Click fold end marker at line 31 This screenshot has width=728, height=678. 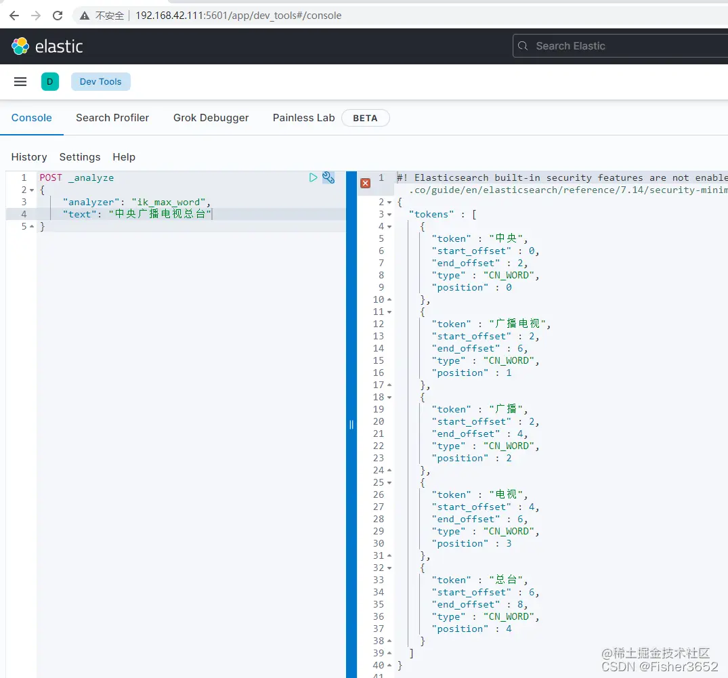[389, 556]
